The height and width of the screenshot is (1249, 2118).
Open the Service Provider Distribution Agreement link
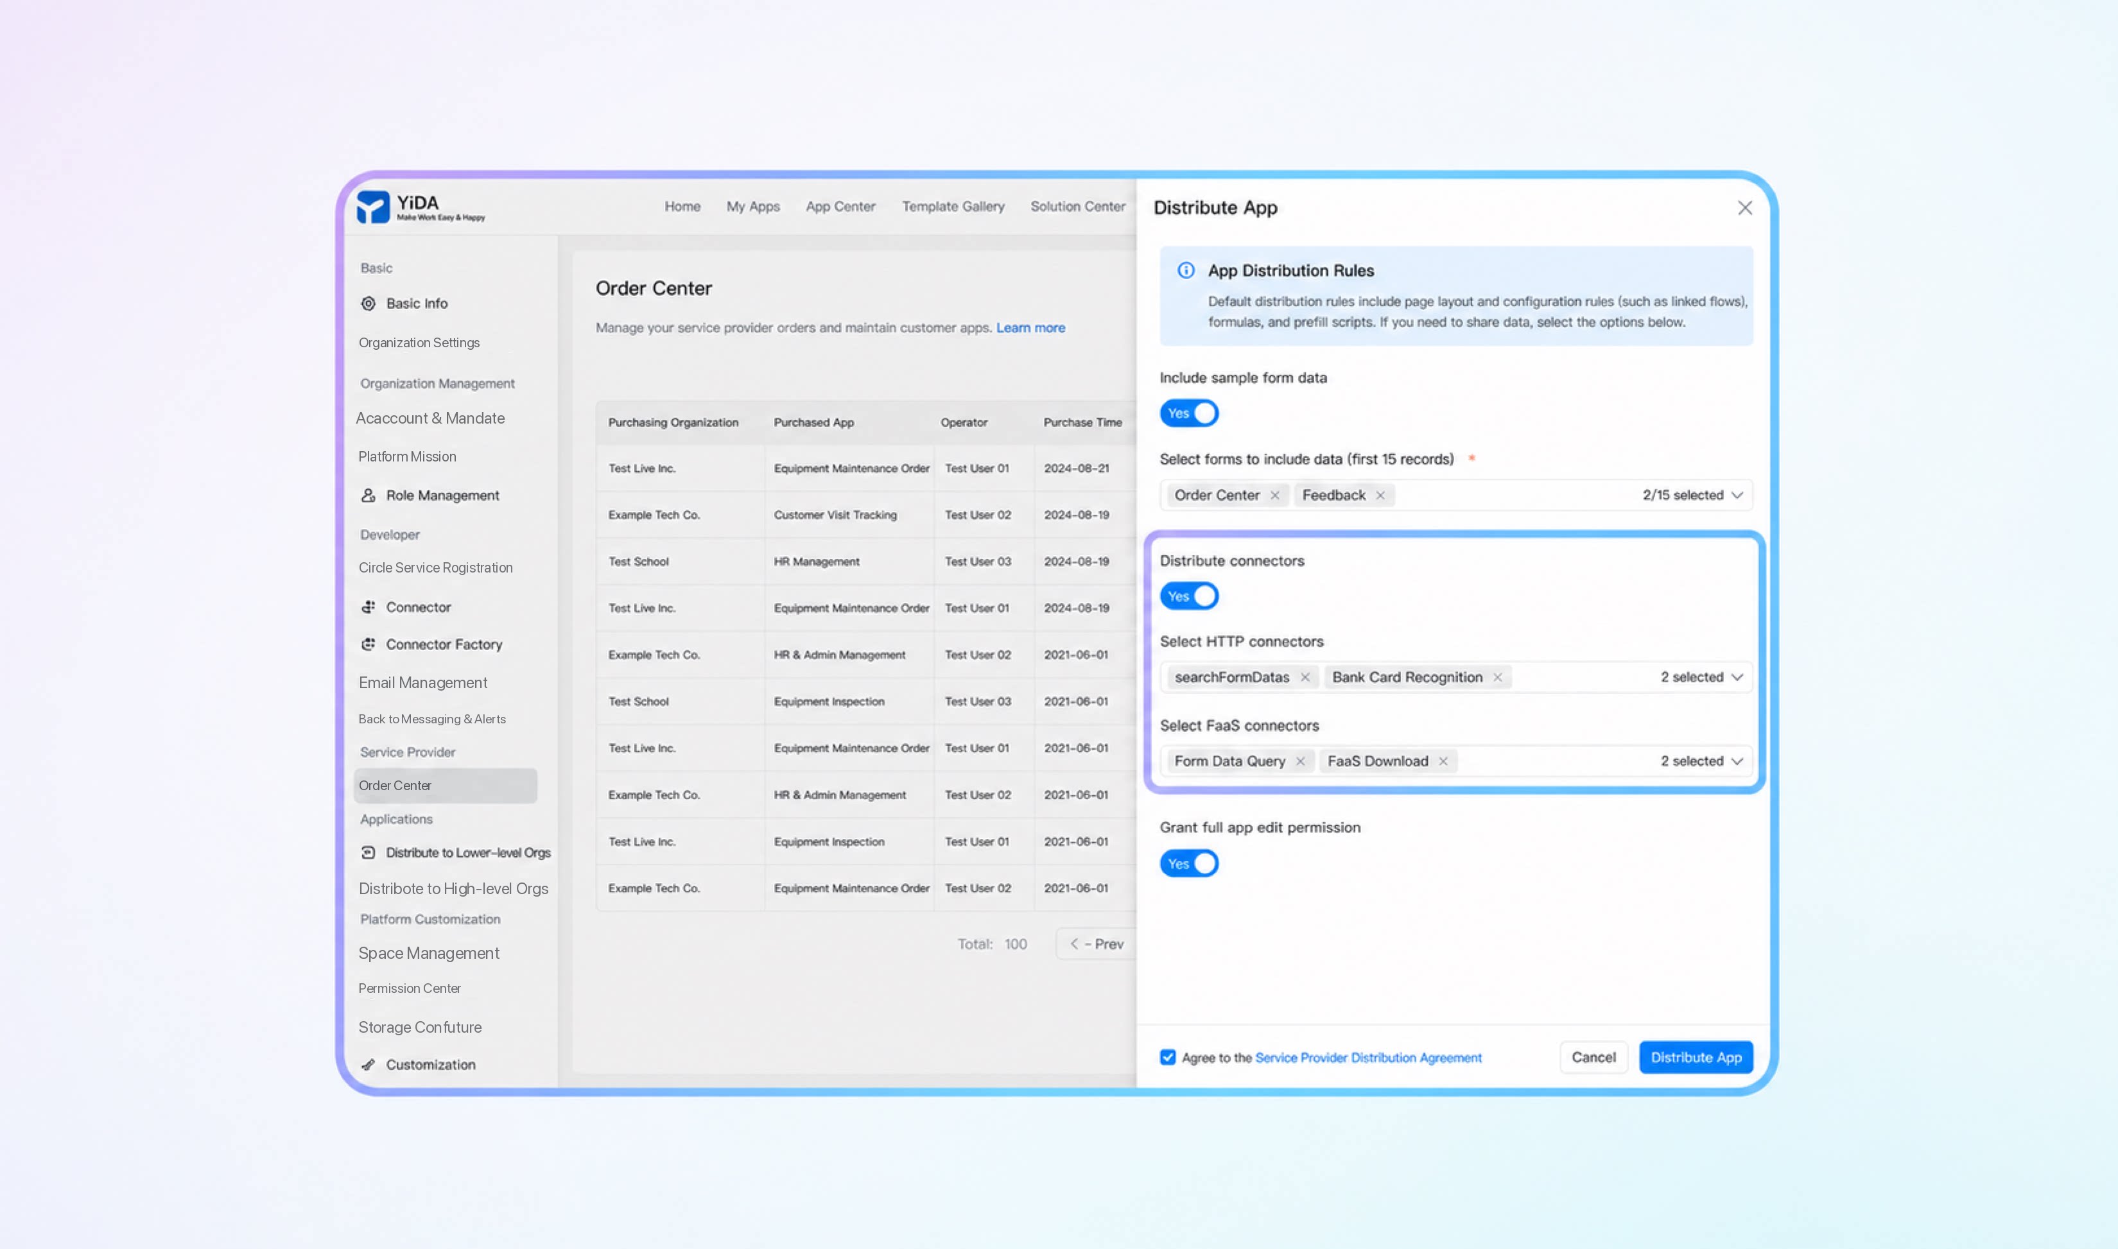tap(1368, 1058)
